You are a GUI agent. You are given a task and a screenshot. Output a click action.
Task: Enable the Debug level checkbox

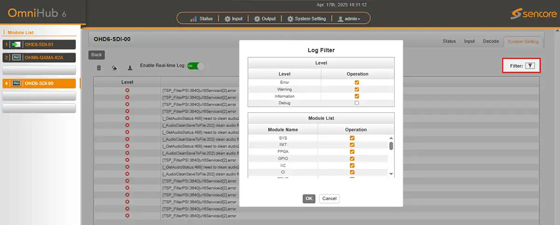tap(357, 103)
